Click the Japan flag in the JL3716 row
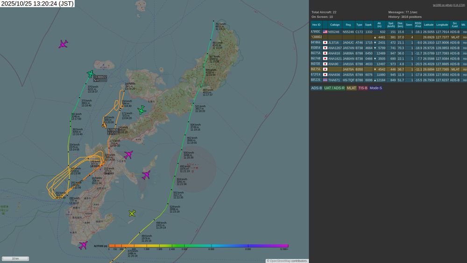 tap(325, 43)
